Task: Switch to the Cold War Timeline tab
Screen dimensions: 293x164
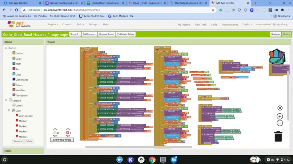Action: tap(22, 3)
